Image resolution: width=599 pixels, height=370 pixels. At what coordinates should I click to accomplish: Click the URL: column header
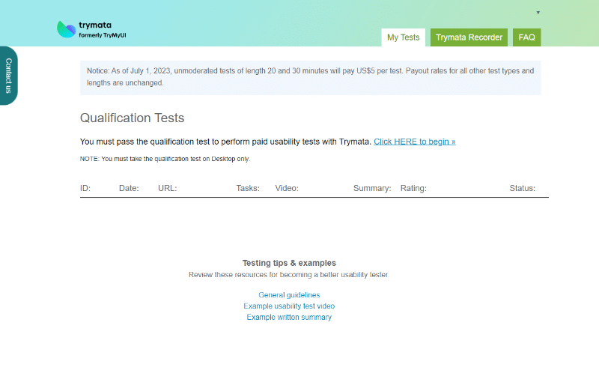[x=167, y=188]
